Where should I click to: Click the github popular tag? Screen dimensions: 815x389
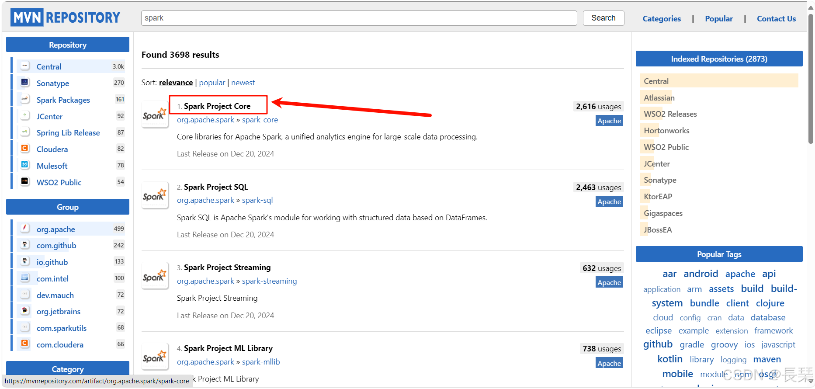coord(658,344)
